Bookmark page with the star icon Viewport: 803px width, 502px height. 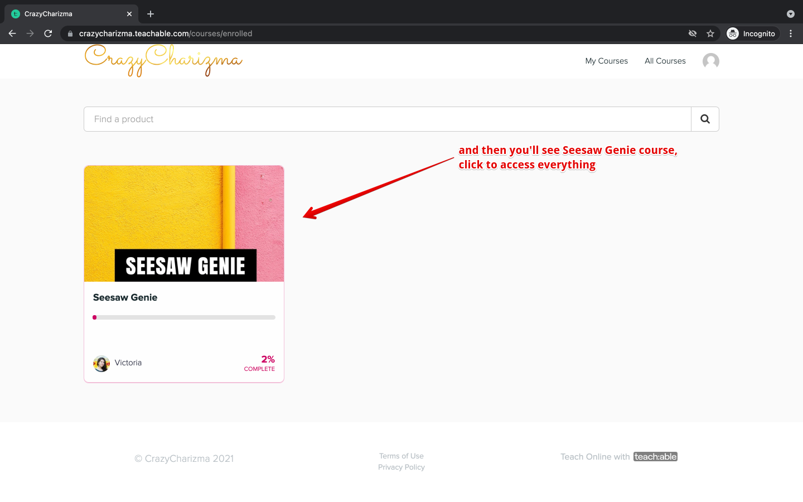[710, 33]
